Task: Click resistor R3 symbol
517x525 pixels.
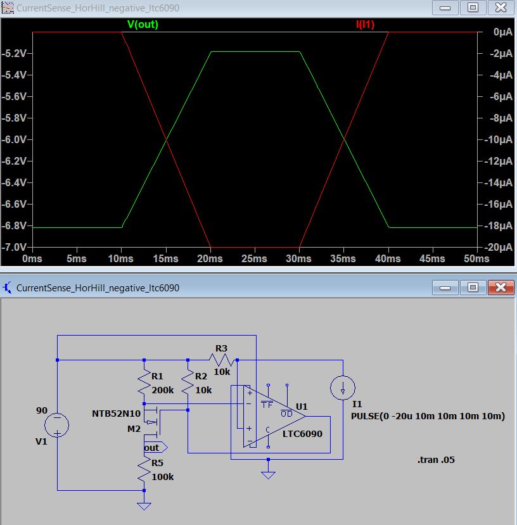Action: pyautogui.click(x=222, y=360)
